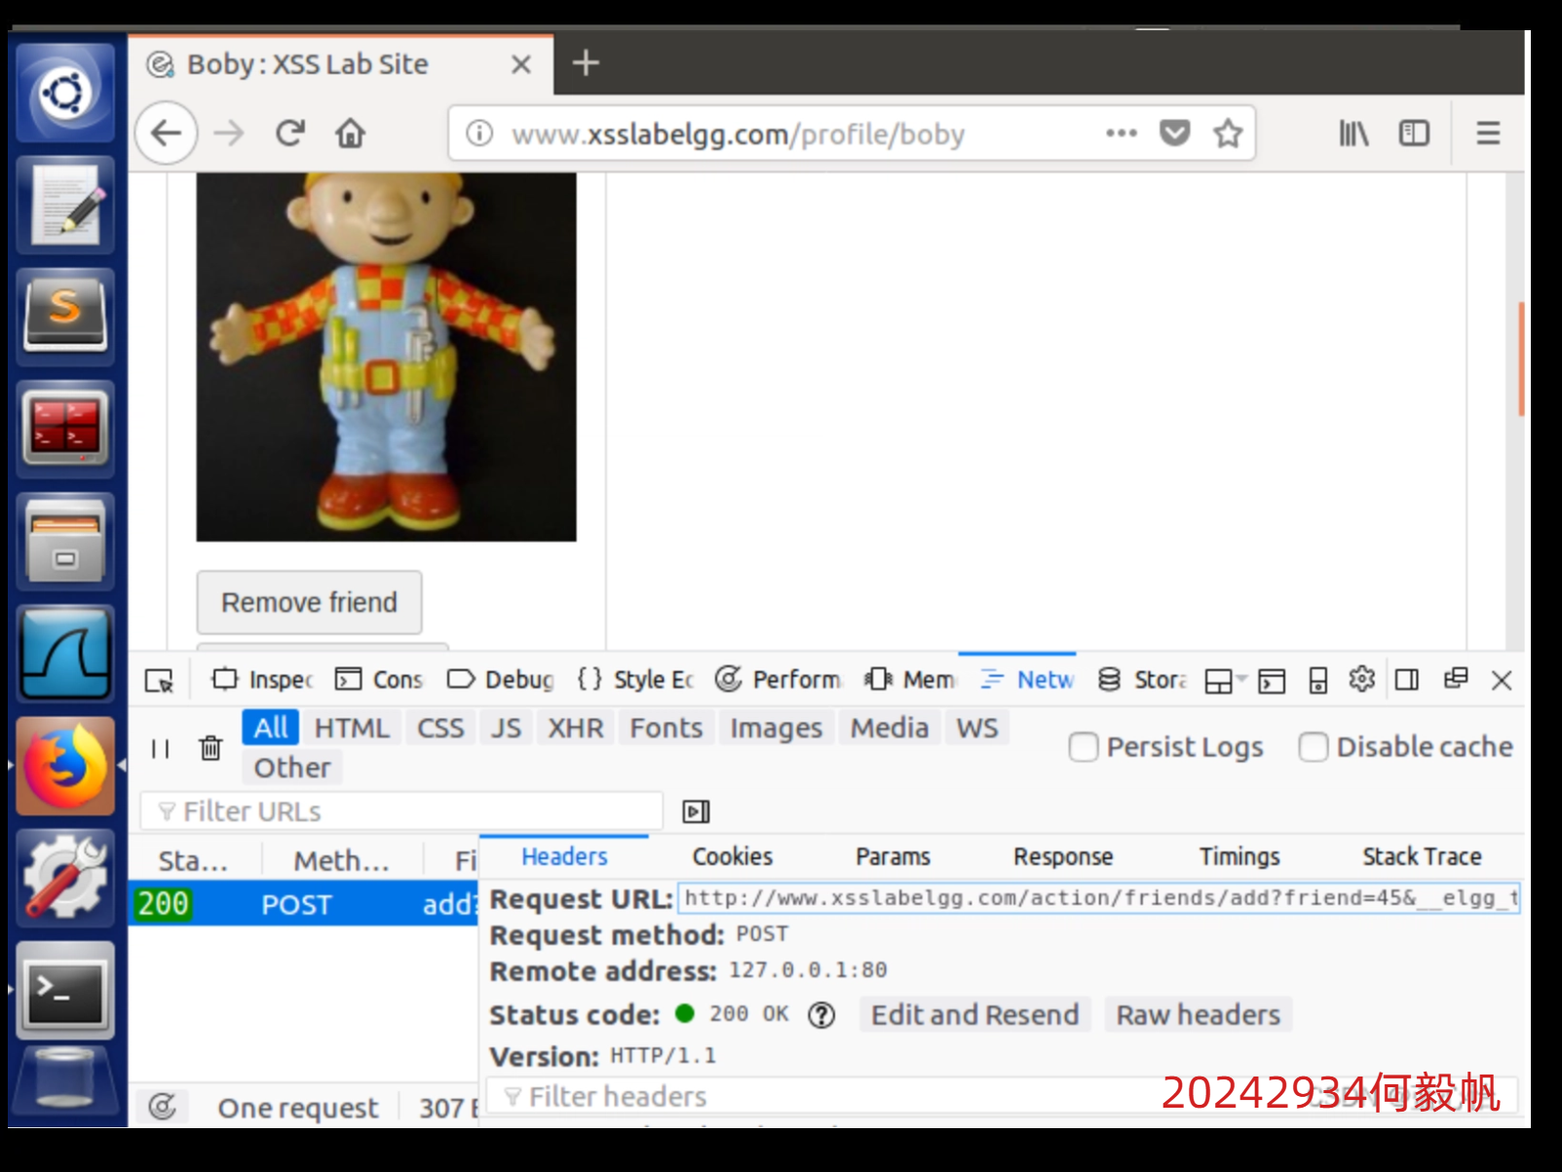Select the 200 POST request row
Screen dimensions: 1562x1172
[304, 904]
